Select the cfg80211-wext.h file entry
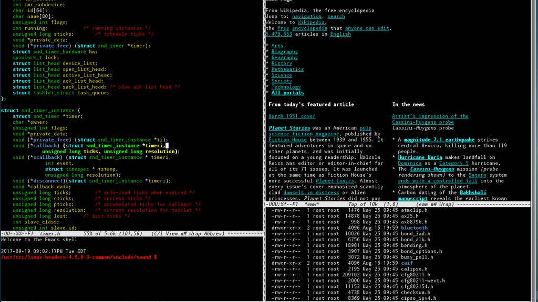 click(423, 281)
